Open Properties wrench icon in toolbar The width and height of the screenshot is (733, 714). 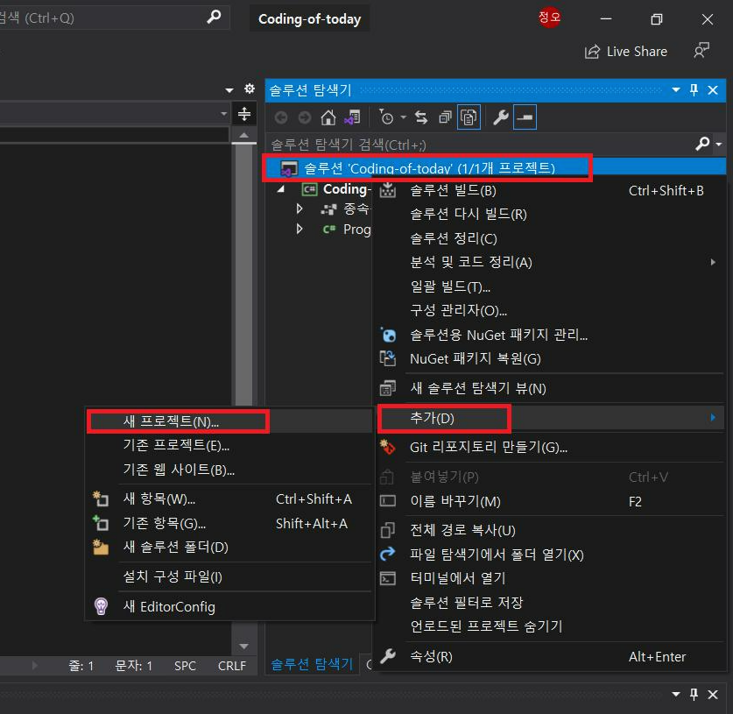tap(501, 117)
